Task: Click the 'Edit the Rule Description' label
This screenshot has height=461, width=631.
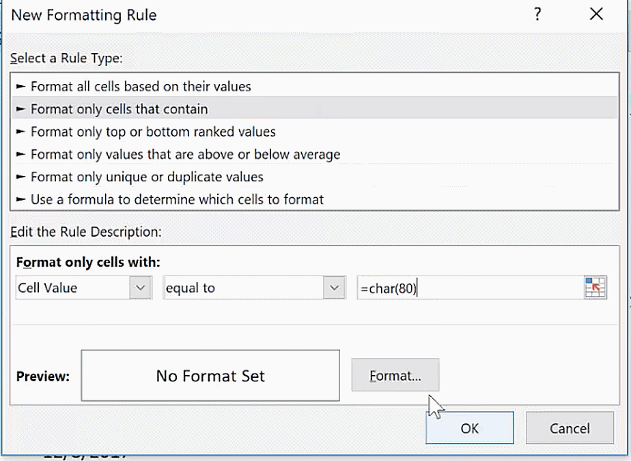Action: [85, 231]
